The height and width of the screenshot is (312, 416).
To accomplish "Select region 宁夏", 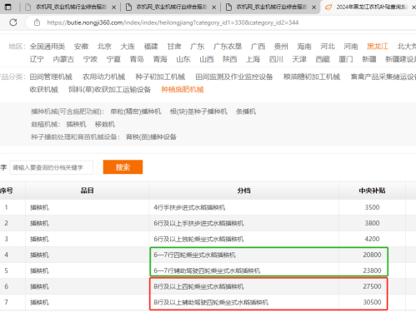I will (x=113, y=59).
